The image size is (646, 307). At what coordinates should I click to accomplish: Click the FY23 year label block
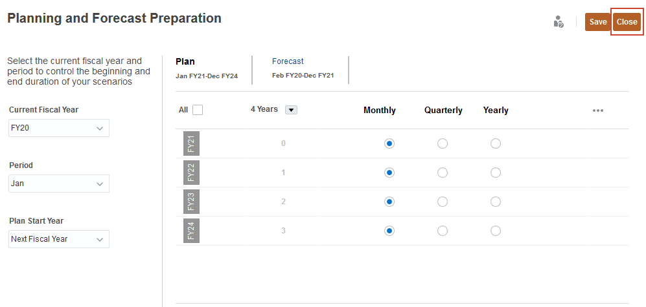click(191, 202)
